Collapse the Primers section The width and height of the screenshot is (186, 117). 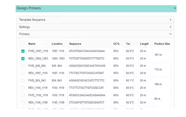click(95, 34)
